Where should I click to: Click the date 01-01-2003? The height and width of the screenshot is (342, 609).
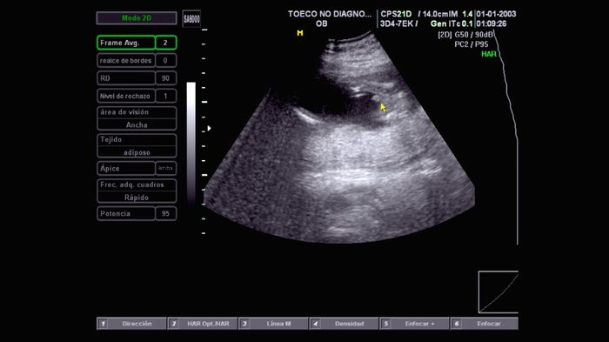pos(497,14)
